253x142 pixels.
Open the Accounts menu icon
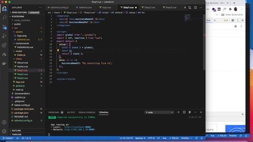click(x=4, y=122)
